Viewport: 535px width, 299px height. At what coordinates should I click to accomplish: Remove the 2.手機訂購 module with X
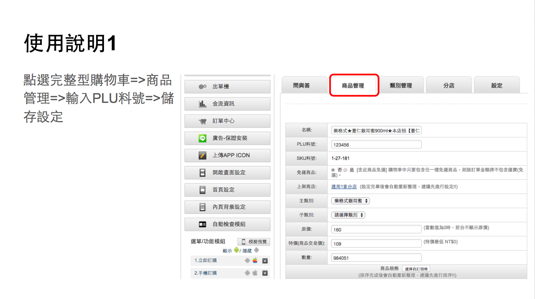tap(265, 273)
